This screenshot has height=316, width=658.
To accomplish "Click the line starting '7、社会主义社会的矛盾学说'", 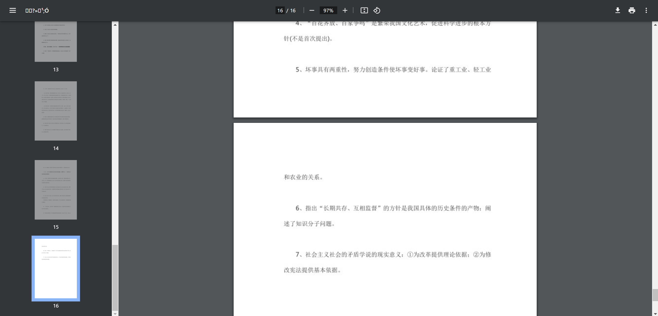I will [x=393, y=254].
